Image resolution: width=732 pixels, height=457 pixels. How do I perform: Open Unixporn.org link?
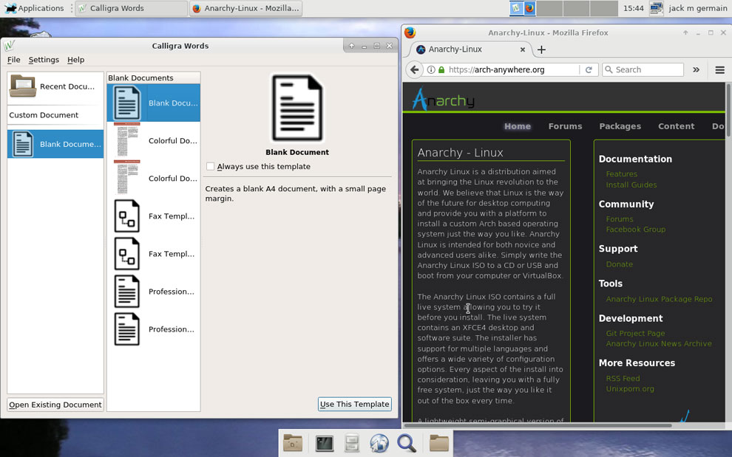(630, 389)
